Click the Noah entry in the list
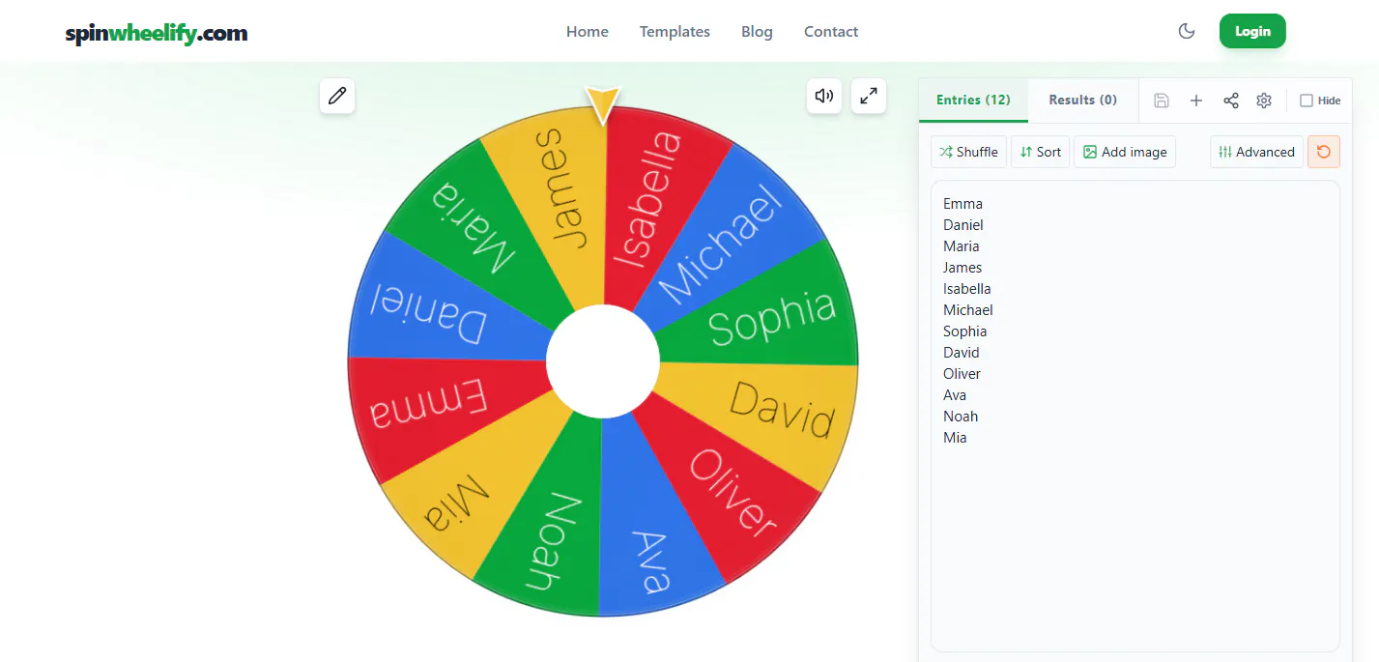Screen dimensions: 1379x662 (x=961, y=417)
